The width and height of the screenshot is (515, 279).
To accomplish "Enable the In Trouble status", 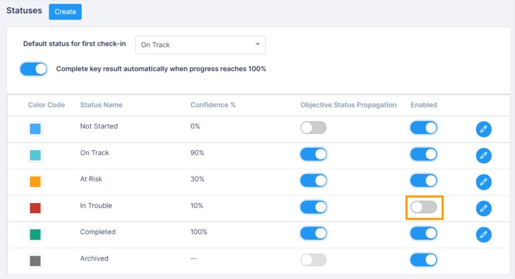I will click(424, 207).
